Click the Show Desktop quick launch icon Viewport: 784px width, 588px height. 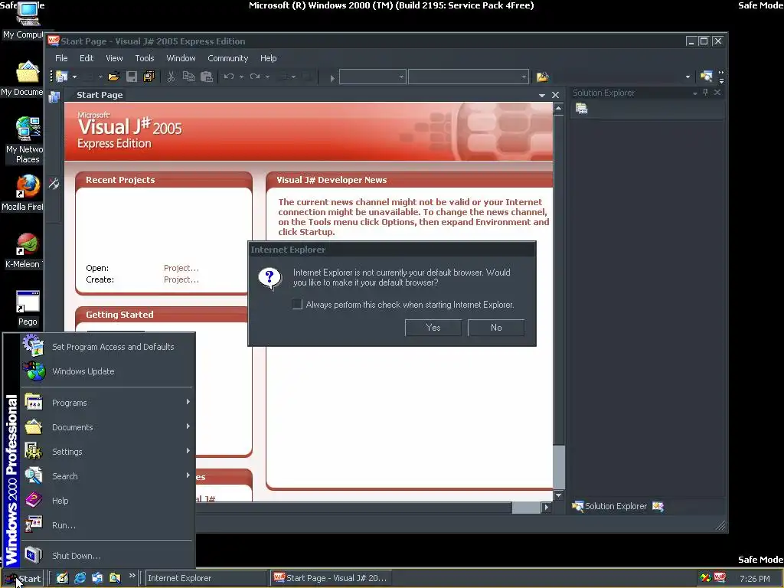(x=62, y=578)
